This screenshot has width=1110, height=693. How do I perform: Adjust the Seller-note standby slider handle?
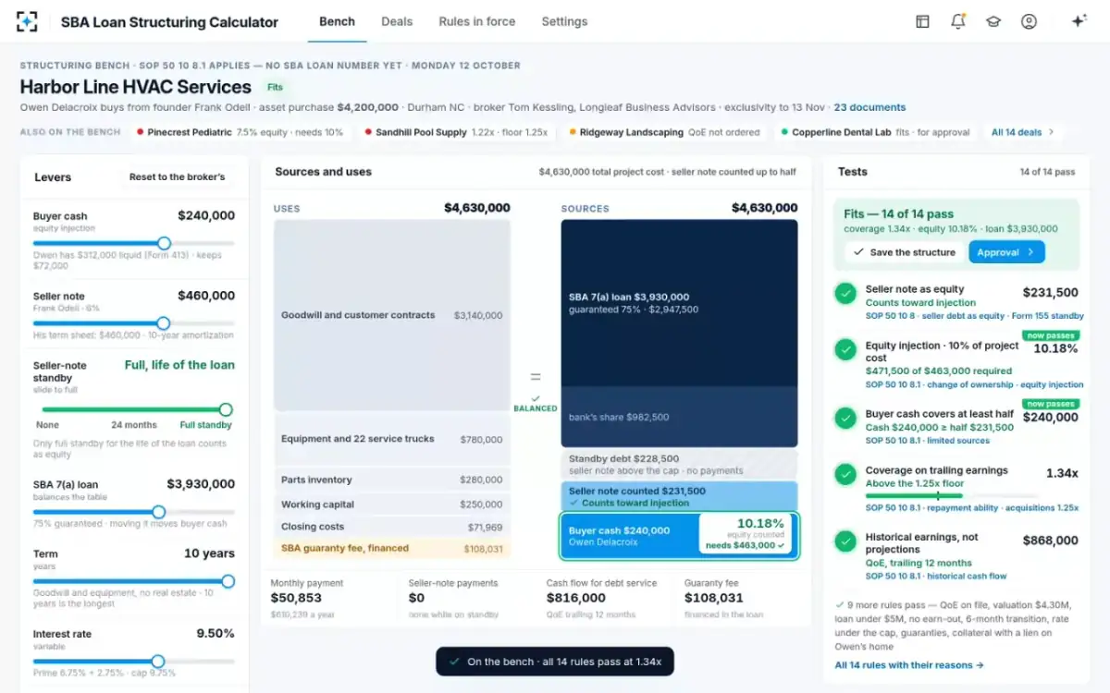(x=226, y=409)
